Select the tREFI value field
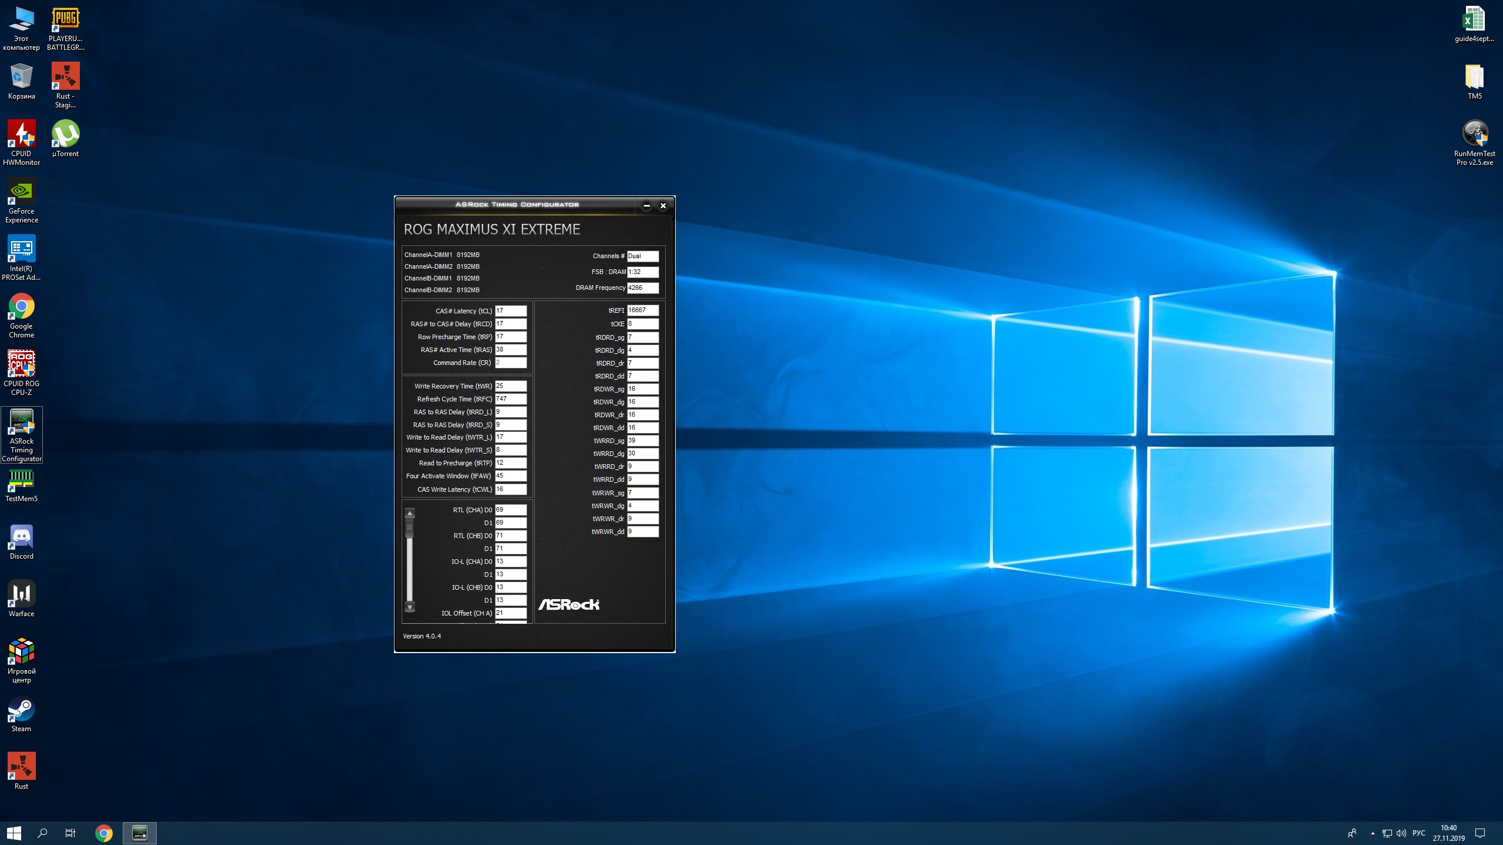The image size is (1503, 845). click(643, 310)
